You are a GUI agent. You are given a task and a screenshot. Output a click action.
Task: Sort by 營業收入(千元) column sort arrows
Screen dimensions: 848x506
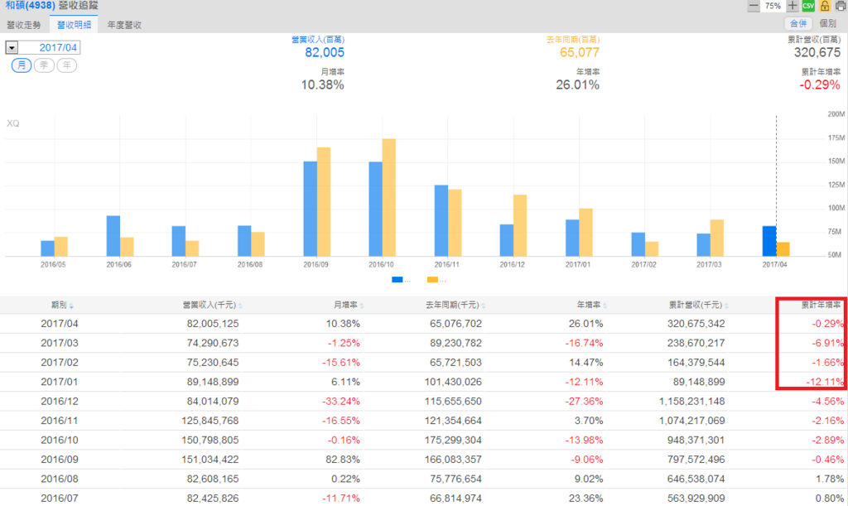coord(240,306)
